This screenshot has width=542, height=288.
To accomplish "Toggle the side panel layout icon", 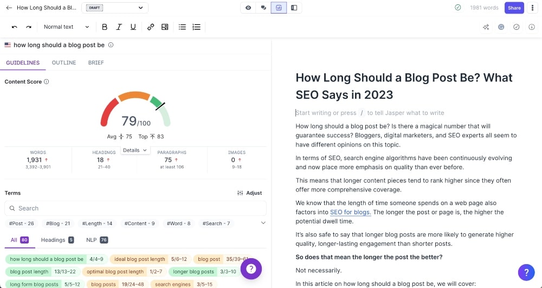I will point(294,8).
